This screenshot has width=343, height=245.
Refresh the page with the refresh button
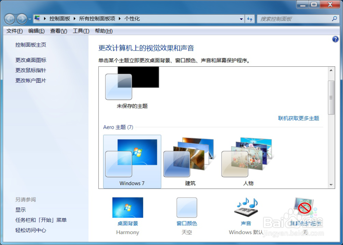click(x=250, y=19)
